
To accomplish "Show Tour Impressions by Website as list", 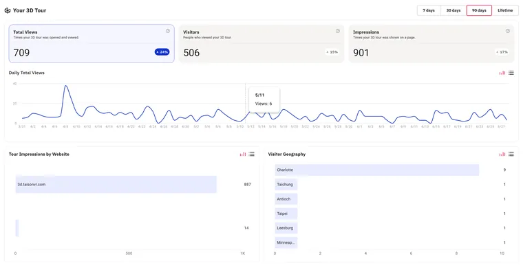I will click(x=251, y=154).
